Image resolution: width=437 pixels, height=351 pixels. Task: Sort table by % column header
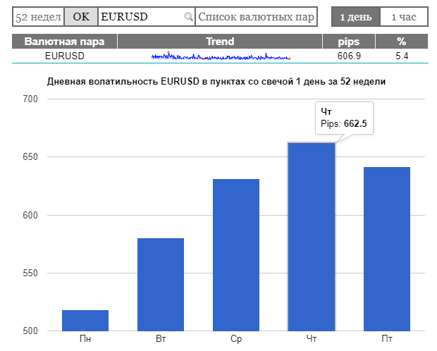[402, 42]
